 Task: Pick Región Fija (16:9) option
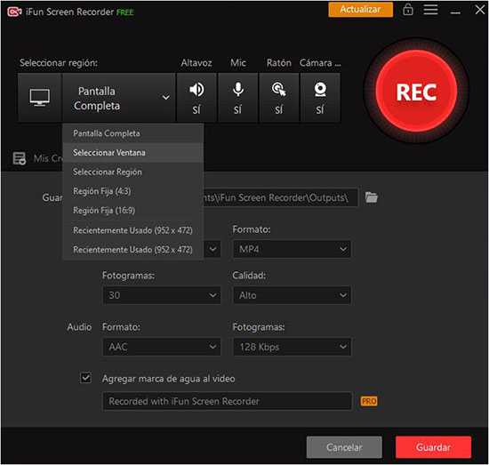[133, 211]
